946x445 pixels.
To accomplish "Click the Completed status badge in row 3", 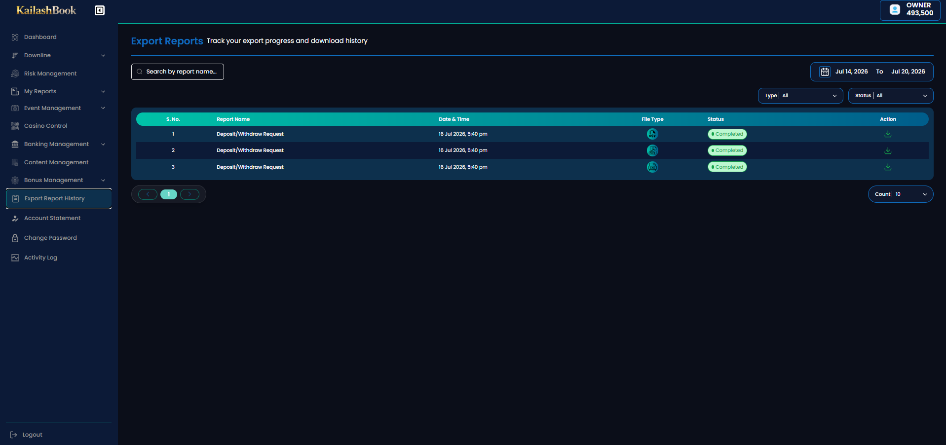I will tap(727, 167).
